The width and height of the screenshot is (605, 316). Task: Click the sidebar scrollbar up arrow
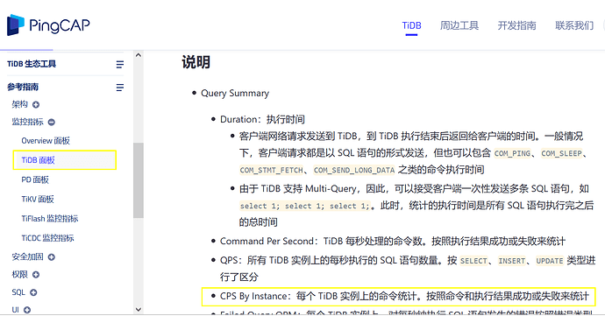coord(139,55)
